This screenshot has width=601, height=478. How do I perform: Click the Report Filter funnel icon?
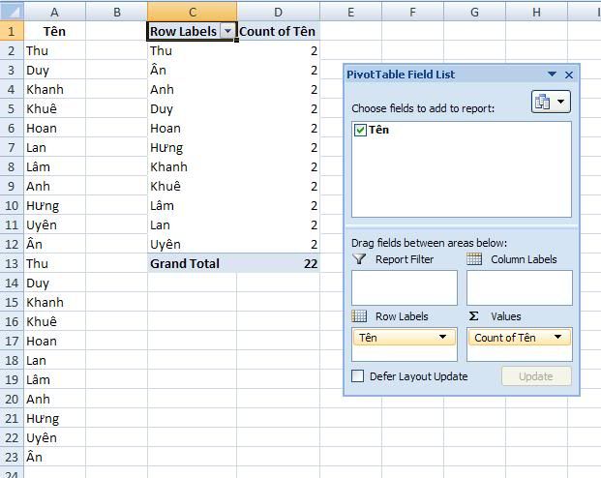coord(360,259)
